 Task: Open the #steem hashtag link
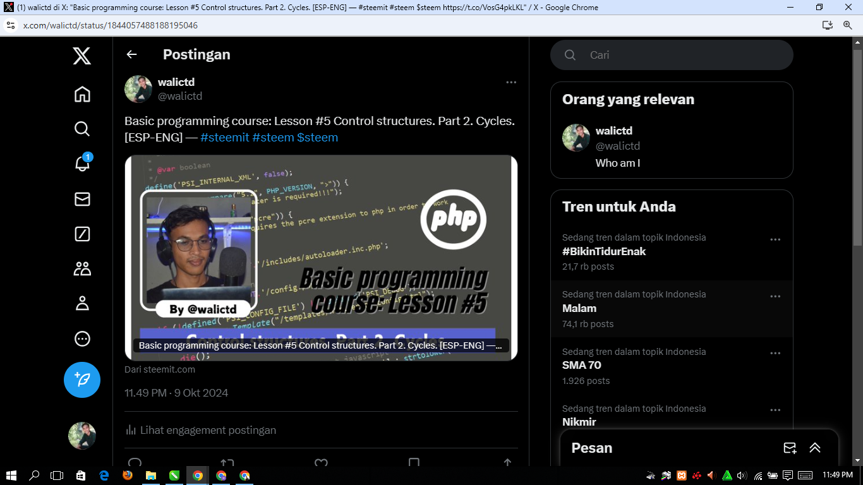click(x=273, y=138)
